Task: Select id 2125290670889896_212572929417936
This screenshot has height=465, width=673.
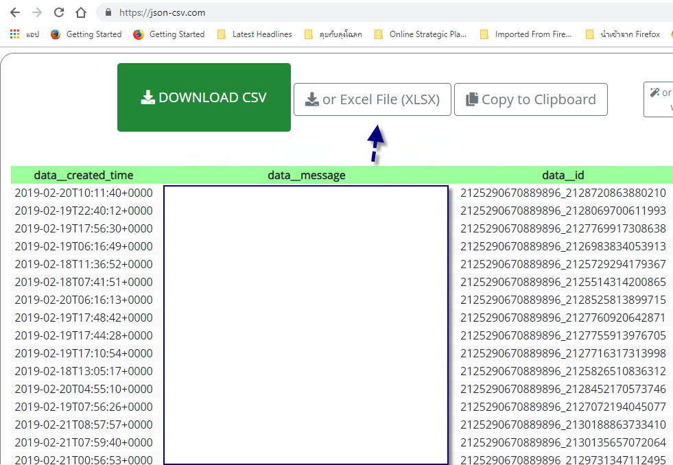Action: pos(563,264)
